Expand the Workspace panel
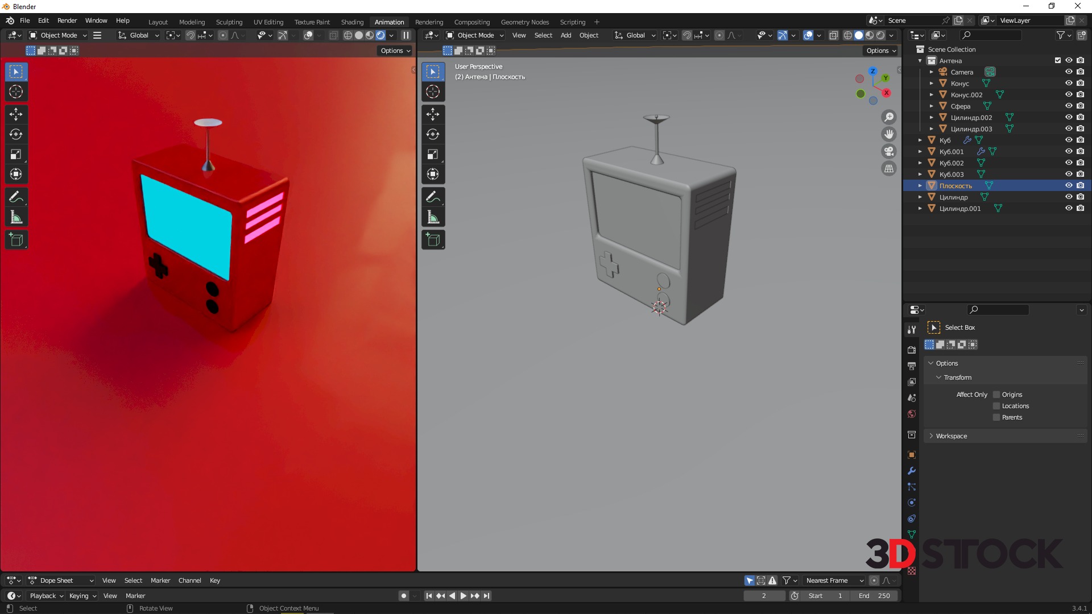Image resolution: width=1092 pixels, height=614 pixels. pos(951,436)
